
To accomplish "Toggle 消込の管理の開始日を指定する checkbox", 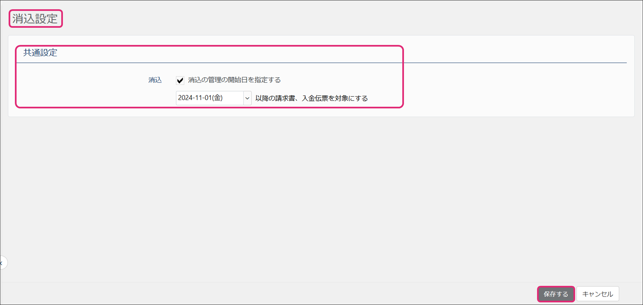I will 180,80.
